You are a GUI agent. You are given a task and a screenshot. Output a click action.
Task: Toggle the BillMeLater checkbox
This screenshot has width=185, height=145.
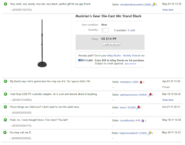(x=79, y=60)
